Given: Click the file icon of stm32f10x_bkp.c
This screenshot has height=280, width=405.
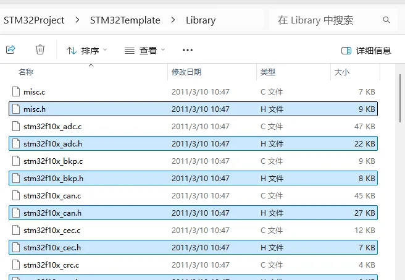Looking at the screenshot, I should [16, 161].
